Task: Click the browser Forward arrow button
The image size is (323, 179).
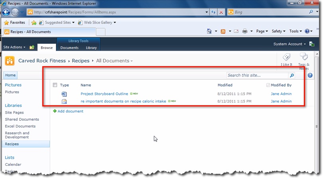Action: click(15, 12)
